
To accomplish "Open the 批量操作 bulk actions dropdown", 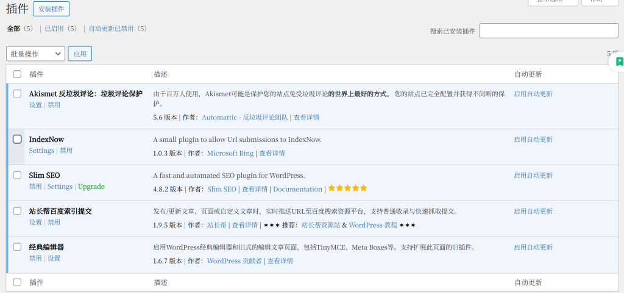I will (x=36, y=54).
